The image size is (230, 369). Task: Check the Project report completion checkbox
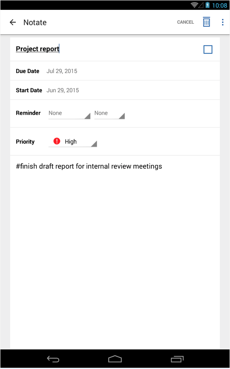point(208,49)
